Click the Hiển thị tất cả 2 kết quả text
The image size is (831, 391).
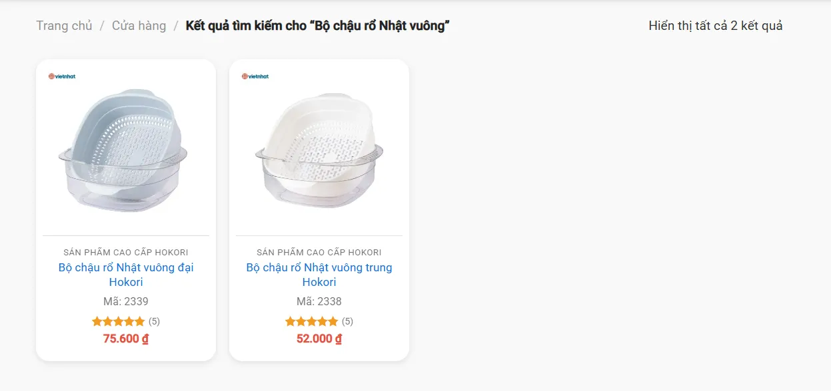click(716, 26)
